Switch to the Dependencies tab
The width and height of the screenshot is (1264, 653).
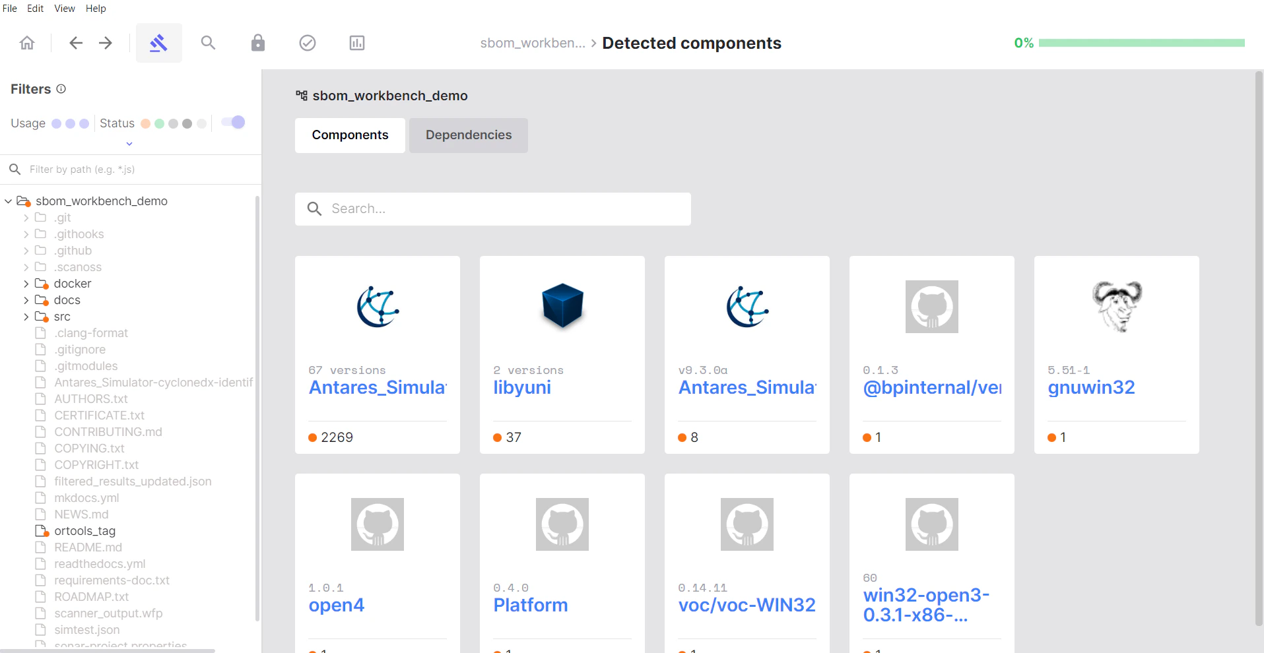click(x=468, y=135)
